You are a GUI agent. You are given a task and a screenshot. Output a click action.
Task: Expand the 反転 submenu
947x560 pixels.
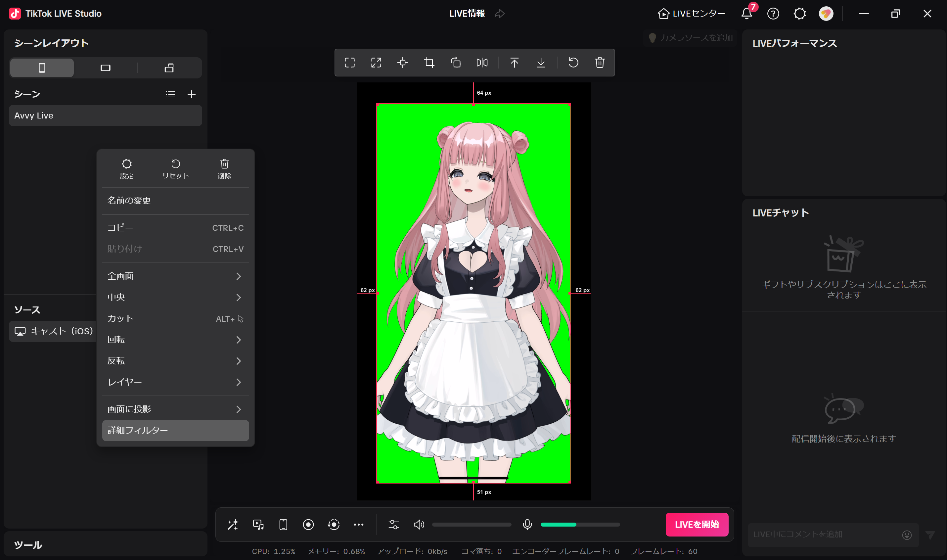coord(175,361)
